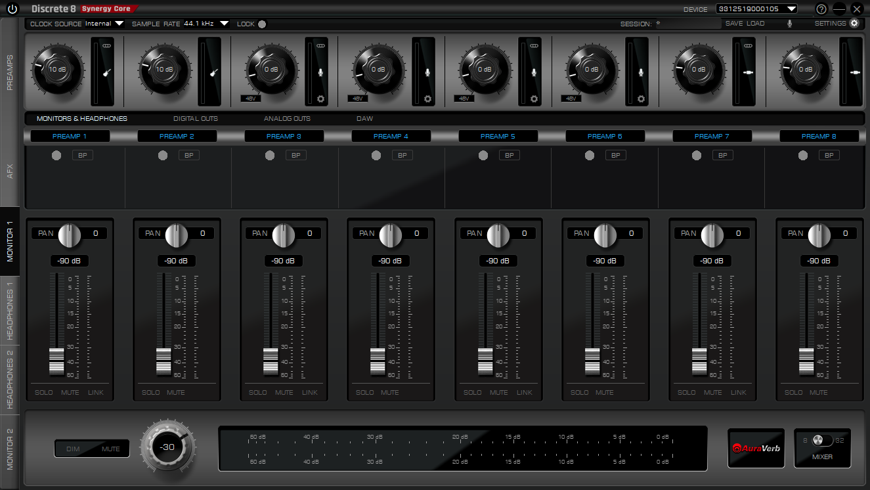Click stereo link icon above preamp 7 meter
Image resolution: width=870 pixels, height=490 pixels.
click(748, 46)
